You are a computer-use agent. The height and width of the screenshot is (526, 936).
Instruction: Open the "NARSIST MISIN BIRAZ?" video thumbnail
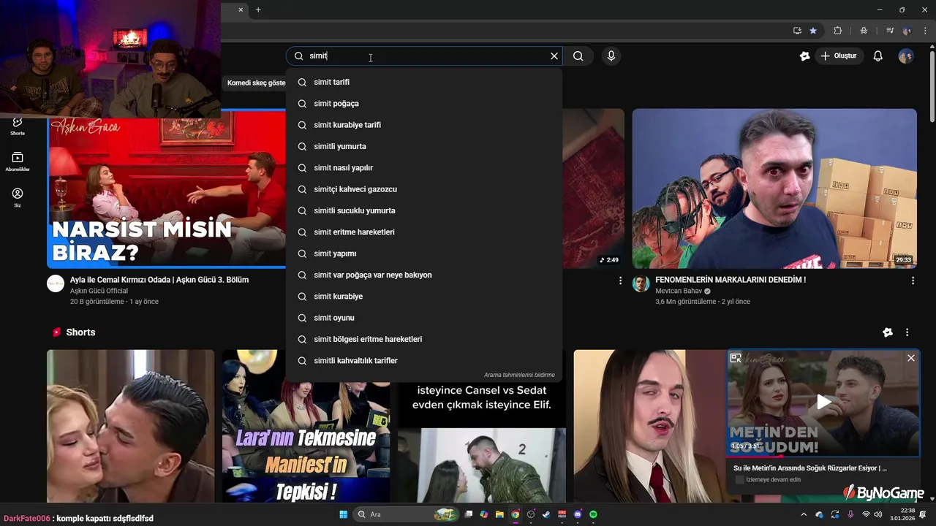point(167,188)
